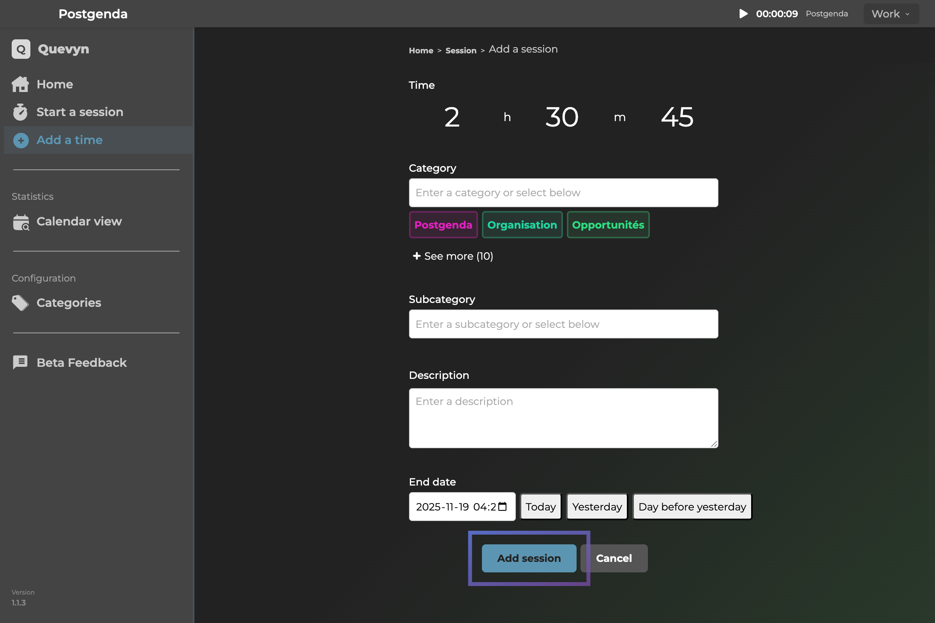Click the Beta Feedback chat icon

click(x=20, y=363)
